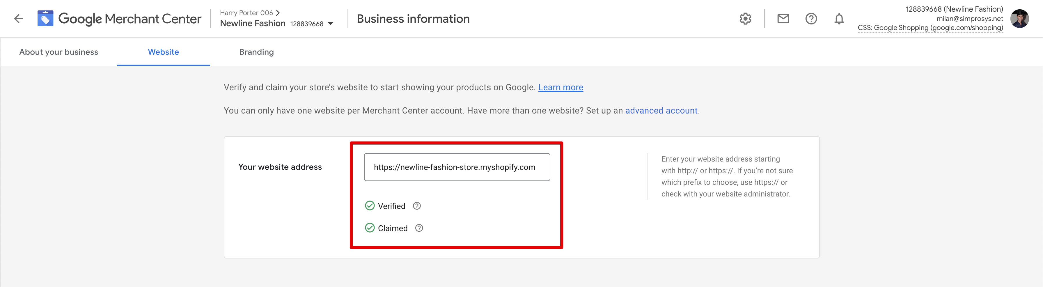Image resolution: width=1043 pixels, height=287 pixels.
Task: Go back using the left arrow
Action: point(19,19)
